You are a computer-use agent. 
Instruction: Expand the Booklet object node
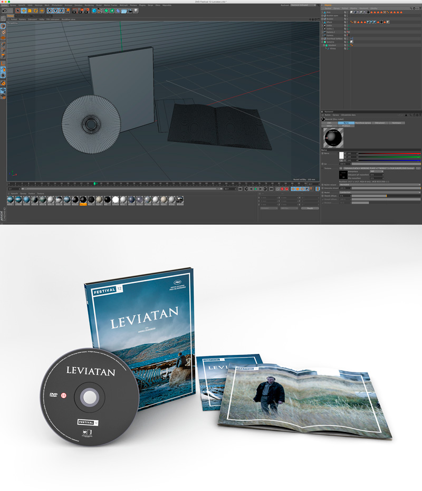[322, 19]
